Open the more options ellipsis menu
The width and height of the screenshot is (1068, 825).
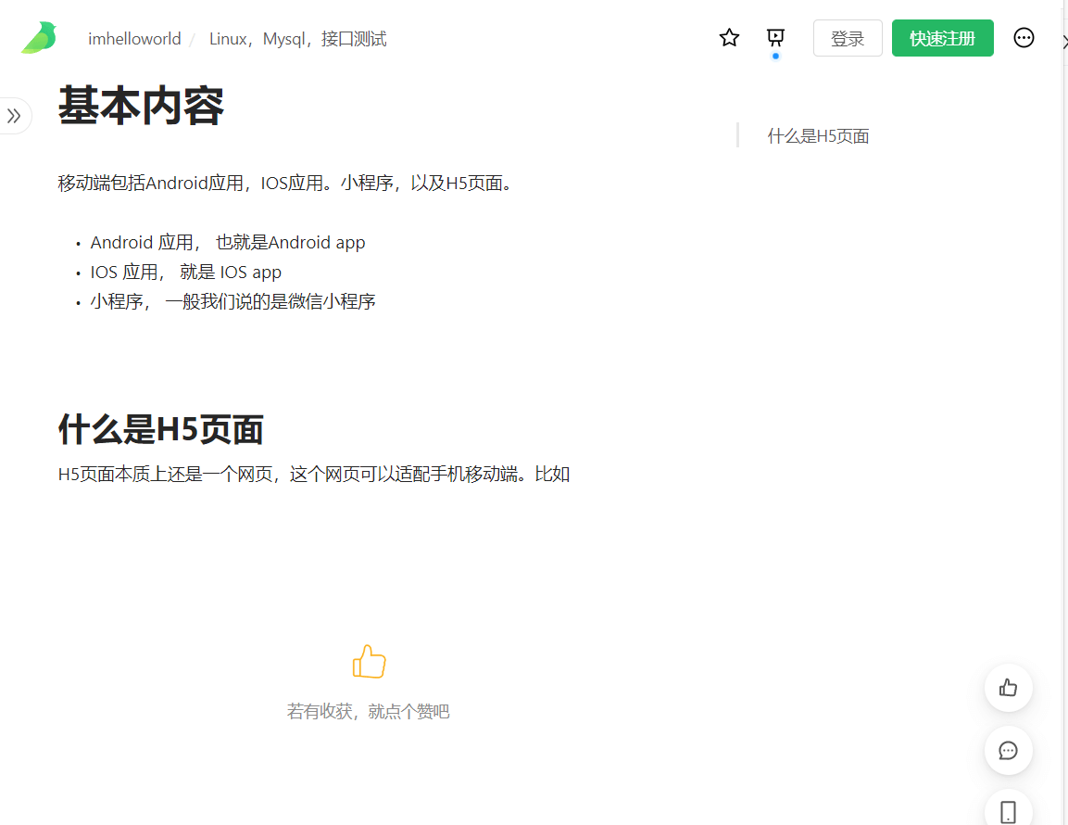click(x=1023, y=37)
